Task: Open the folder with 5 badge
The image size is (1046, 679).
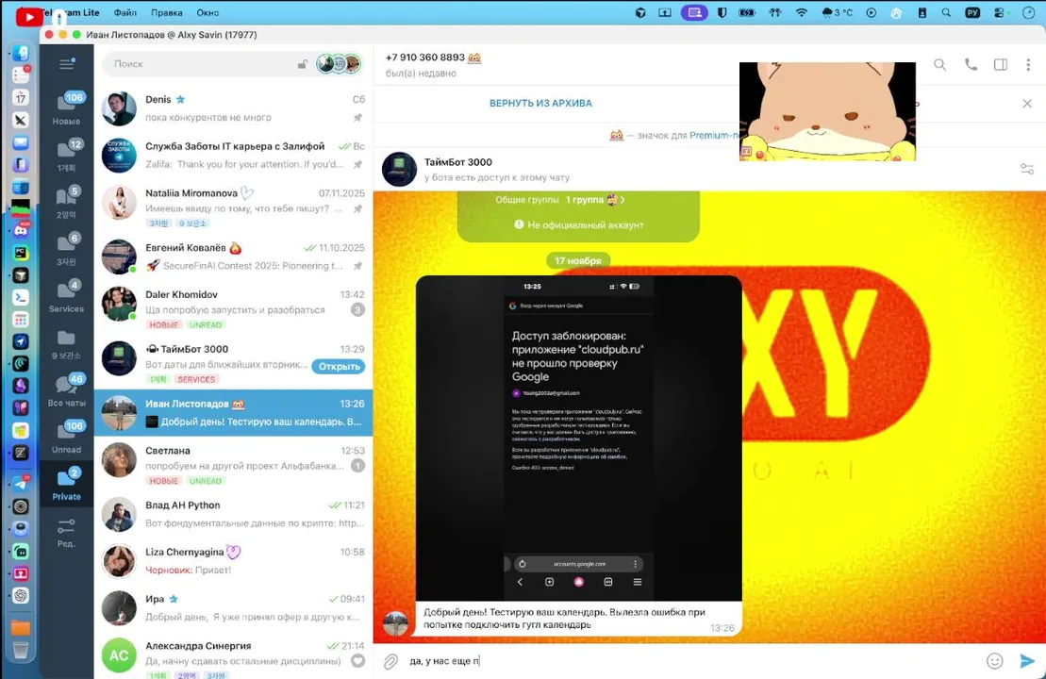Action: click(66, 202)
